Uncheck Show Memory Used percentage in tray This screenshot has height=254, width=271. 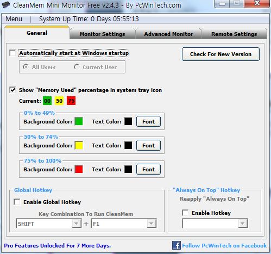[12, 90]
